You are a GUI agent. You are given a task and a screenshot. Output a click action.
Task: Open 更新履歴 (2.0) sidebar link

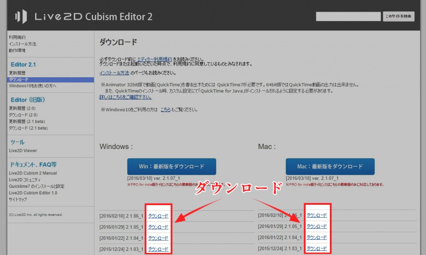click(22, 108)
